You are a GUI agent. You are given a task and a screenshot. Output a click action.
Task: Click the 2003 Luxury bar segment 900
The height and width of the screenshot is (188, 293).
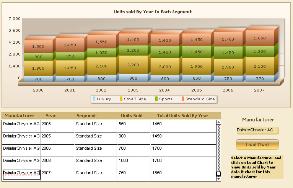tap(133, 78)
